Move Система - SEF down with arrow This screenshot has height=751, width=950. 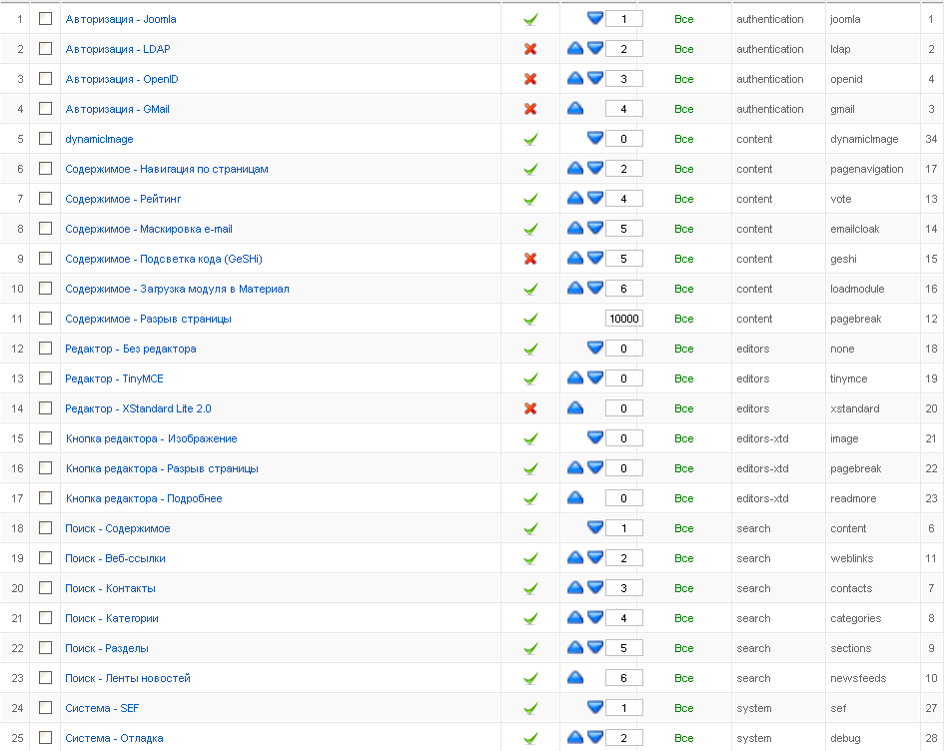(595, 707)
